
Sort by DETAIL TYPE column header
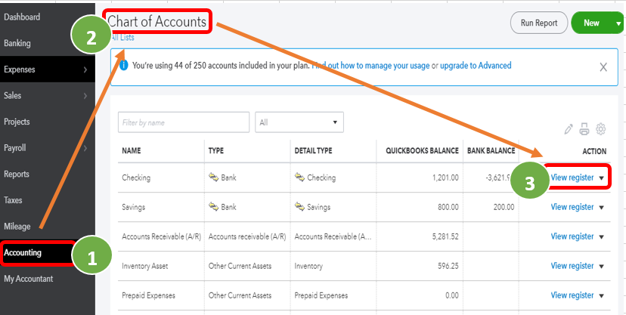pos(314,151)
